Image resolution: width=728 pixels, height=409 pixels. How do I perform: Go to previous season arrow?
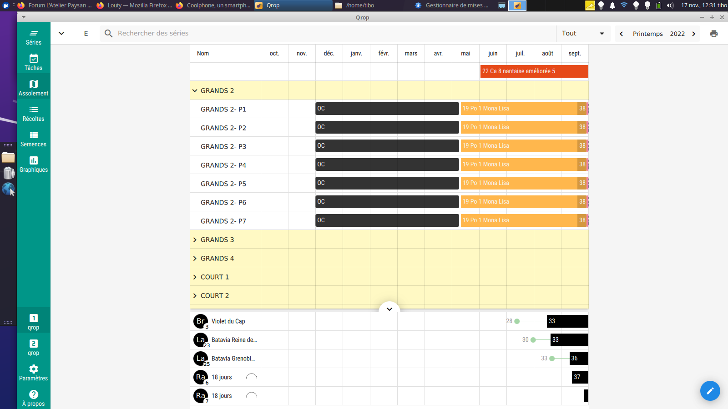622,34
